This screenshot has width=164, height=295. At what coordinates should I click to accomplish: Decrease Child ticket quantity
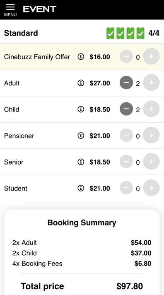coord(126,109)
